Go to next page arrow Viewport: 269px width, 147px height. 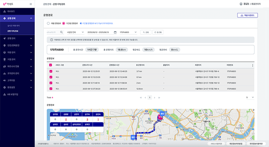click(155, 98)
